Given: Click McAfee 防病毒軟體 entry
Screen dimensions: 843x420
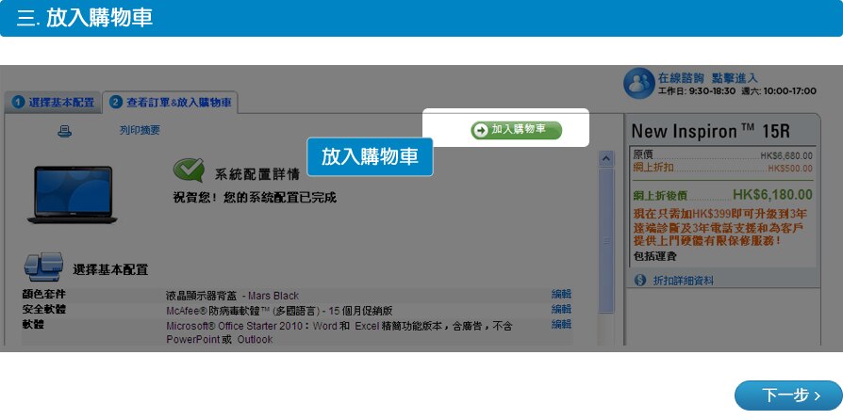Looking at the screenshot, I should point(279,311).
